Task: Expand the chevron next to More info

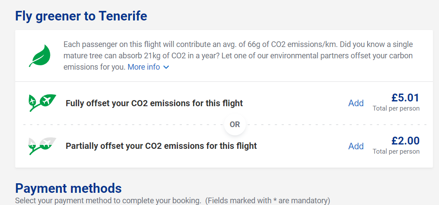Action: point(166,67)
